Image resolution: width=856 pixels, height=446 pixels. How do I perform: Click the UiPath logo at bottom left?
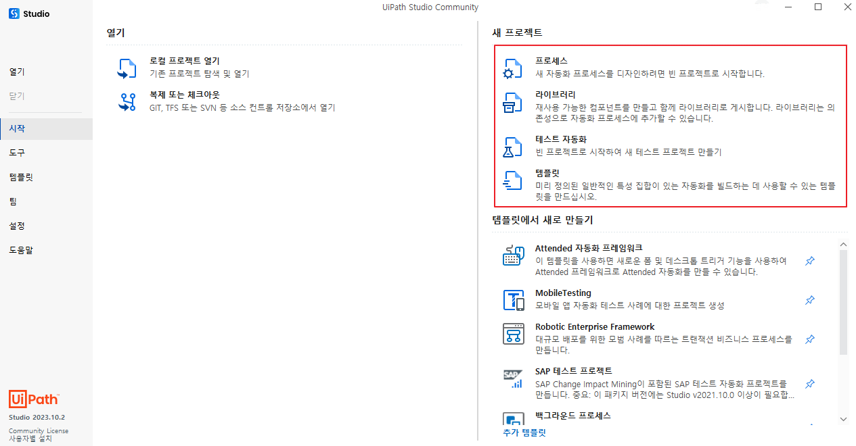(34, 399)
